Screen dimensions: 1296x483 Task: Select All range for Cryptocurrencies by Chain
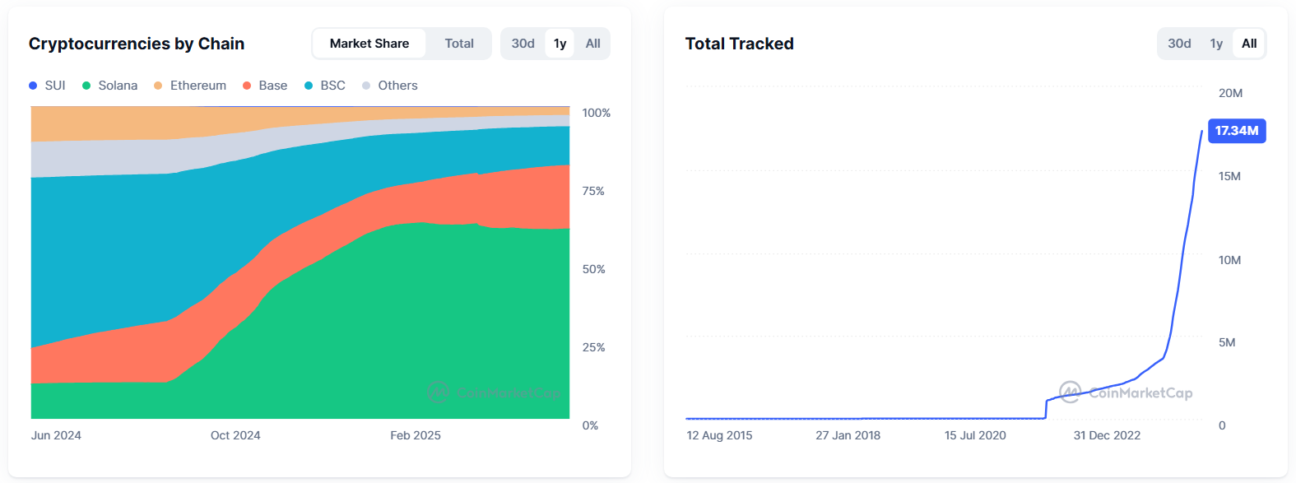click(592, 44)
